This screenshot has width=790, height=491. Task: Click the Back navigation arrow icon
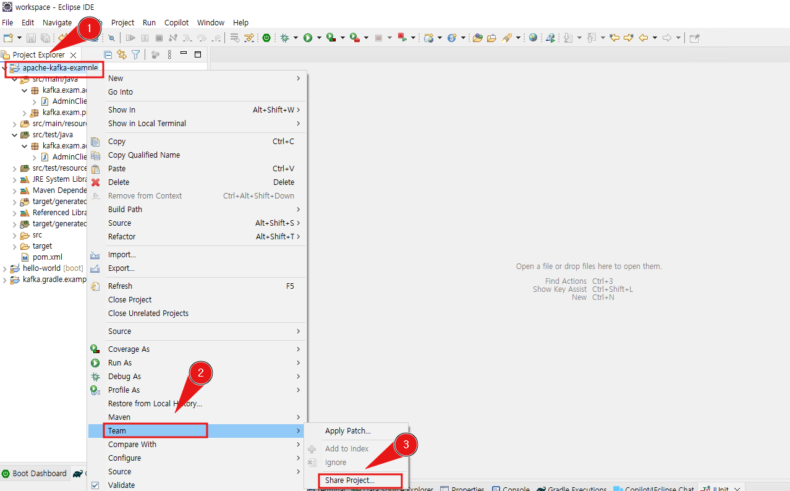[x=643, y=38]
